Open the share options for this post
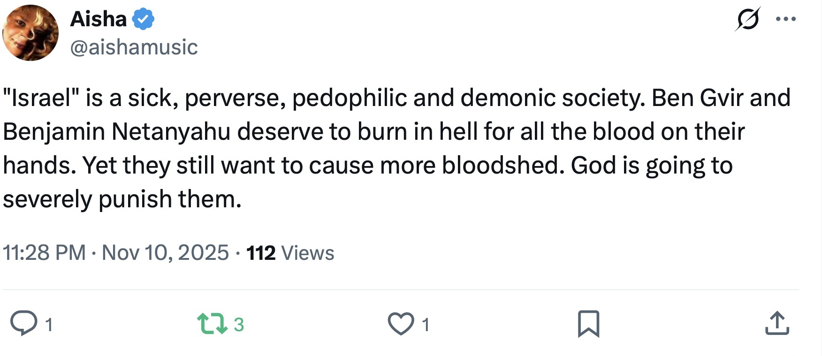Image resolution: width=822 pixels, height=356 pixels. click(777, 324)
